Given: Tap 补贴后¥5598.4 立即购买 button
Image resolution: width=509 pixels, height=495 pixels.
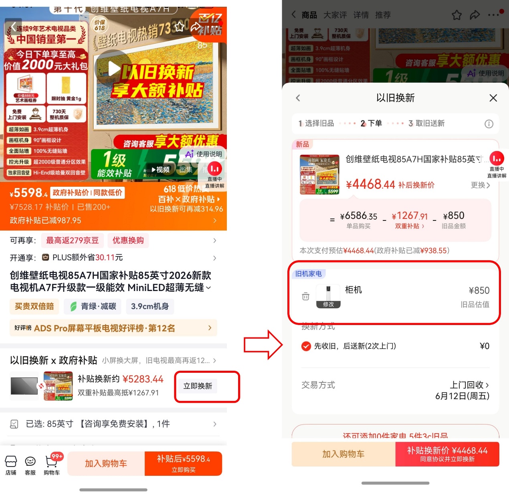Looking at the screenshot, I should tap(183, 464).
